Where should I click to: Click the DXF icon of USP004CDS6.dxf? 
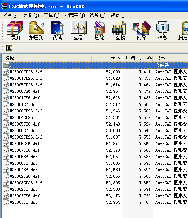[x=6, y=117]
